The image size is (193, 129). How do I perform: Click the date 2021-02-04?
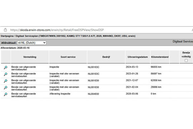pyautogui.click(x=132, y=87)
